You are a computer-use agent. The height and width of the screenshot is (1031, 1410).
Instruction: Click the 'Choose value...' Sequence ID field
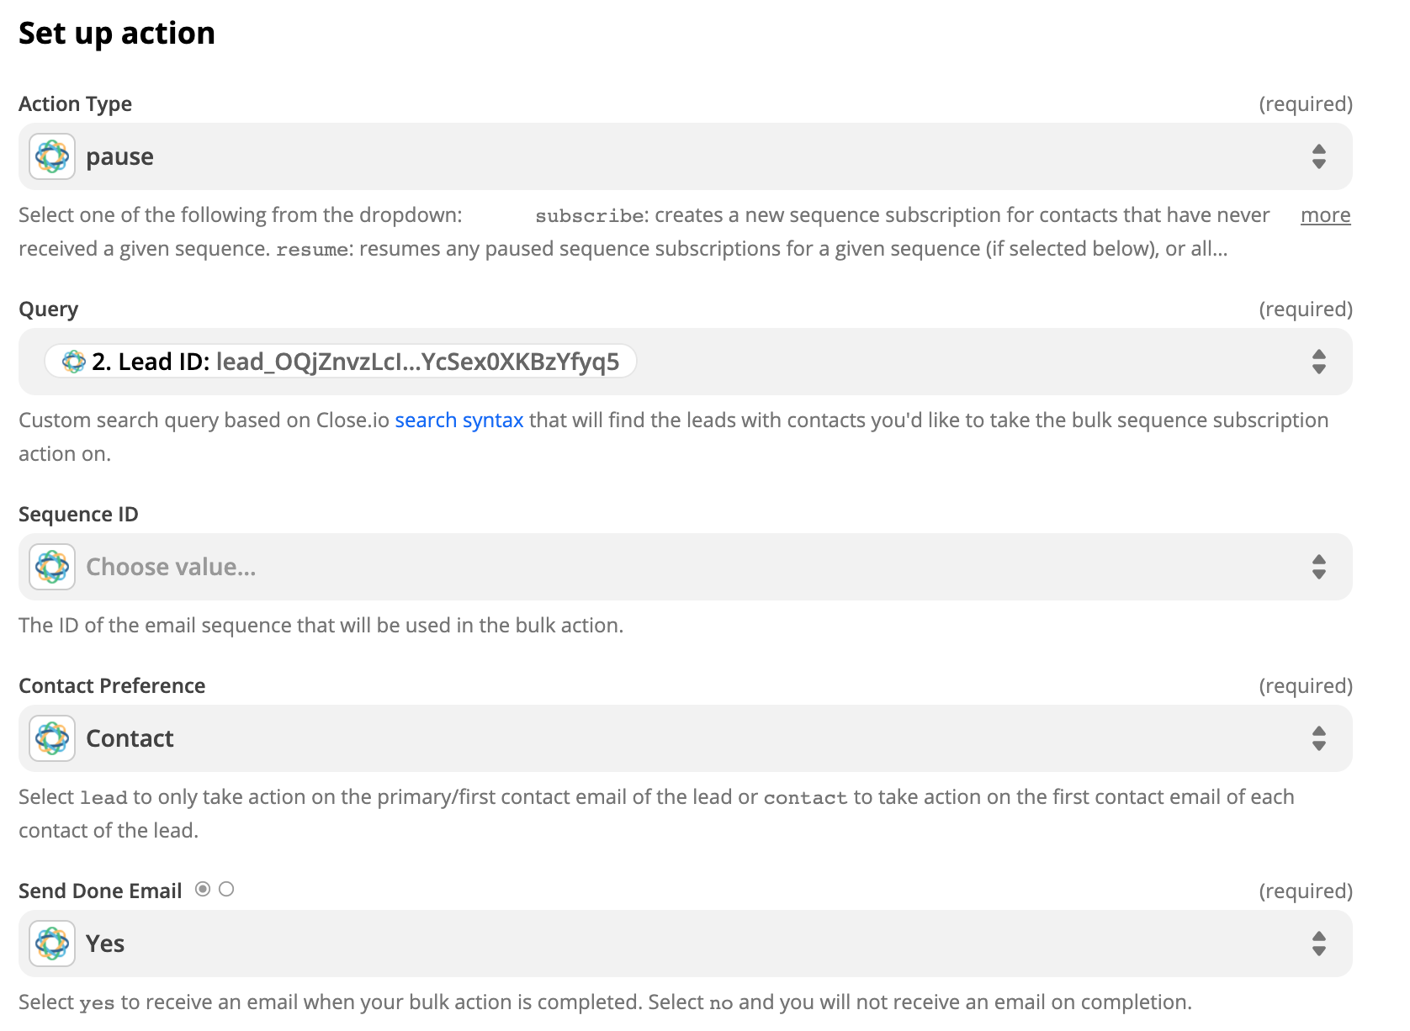(x=685, y=567)
